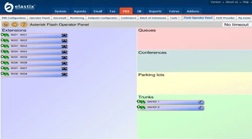Click the No timeout field
Image resolution: width=252 pixels, height=139 pixels.
(x=237, y=25)
